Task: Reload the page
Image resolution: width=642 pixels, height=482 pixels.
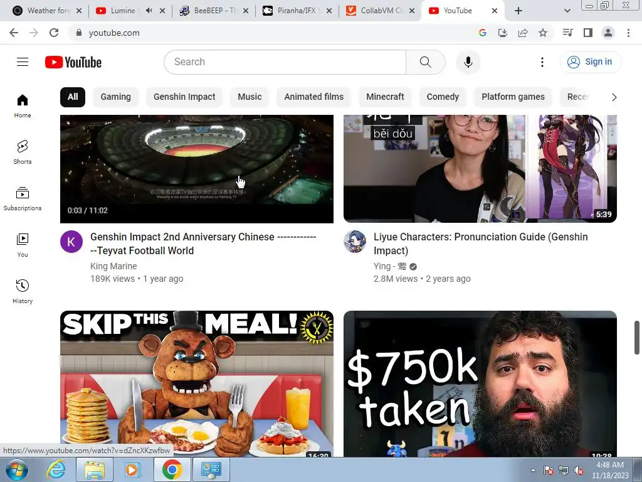Action: coord(54,33)
